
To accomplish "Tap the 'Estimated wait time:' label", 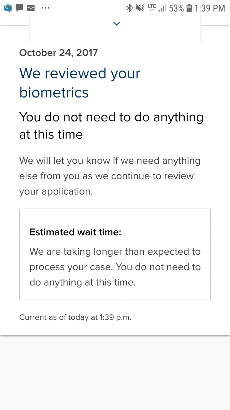I will click(75, 232).
